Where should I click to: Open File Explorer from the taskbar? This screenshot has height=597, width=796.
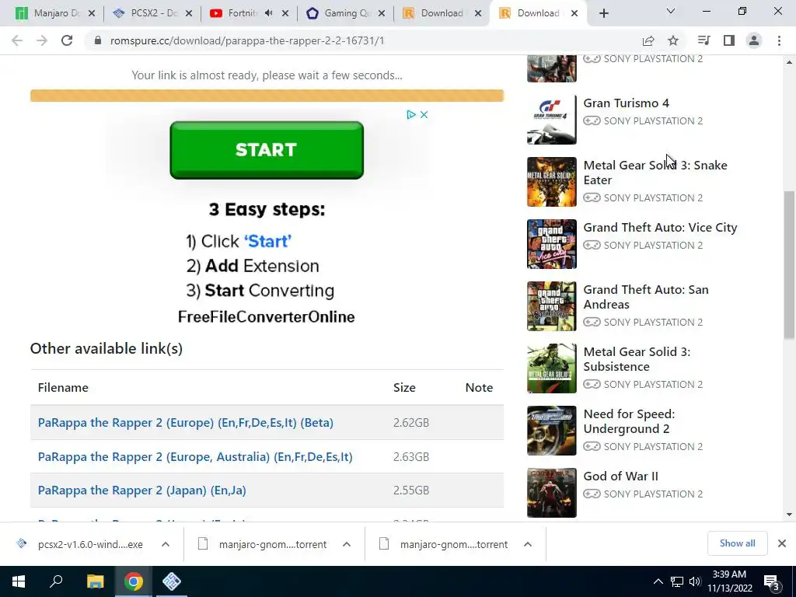click(x=95, y=581)
